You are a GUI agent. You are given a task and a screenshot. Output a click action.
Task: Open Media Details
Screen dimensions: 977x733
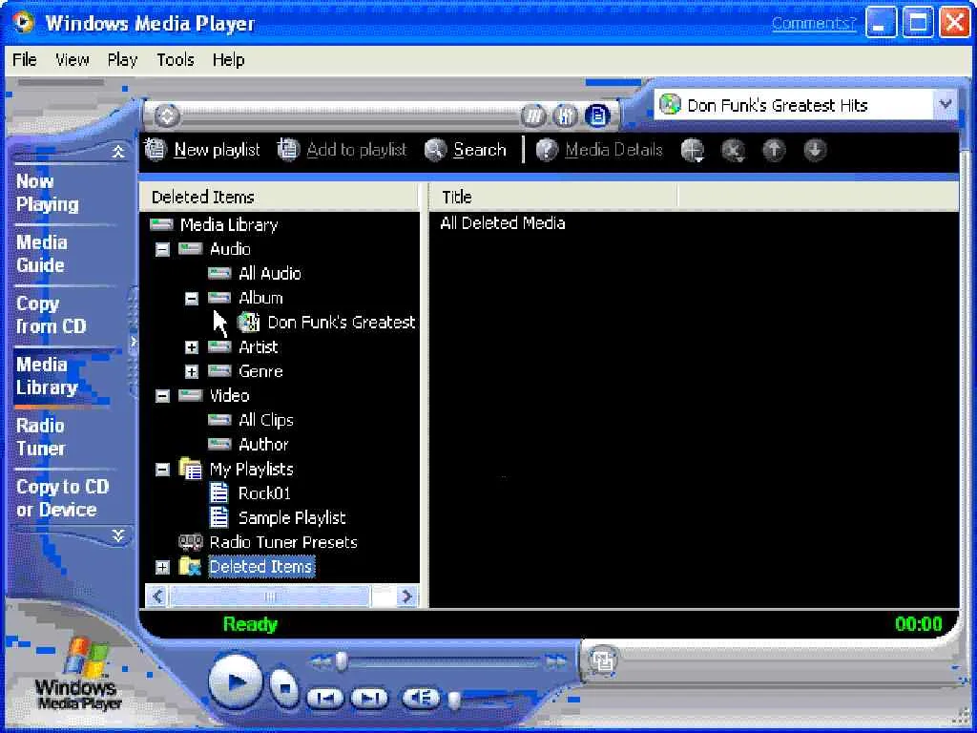599,150
